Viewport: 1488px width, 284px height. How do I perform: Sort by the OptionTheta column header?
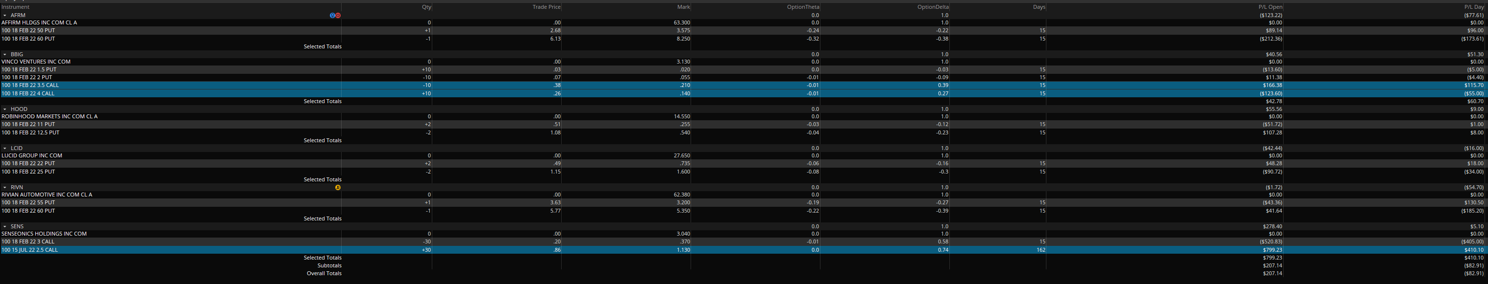click(803, 7)
